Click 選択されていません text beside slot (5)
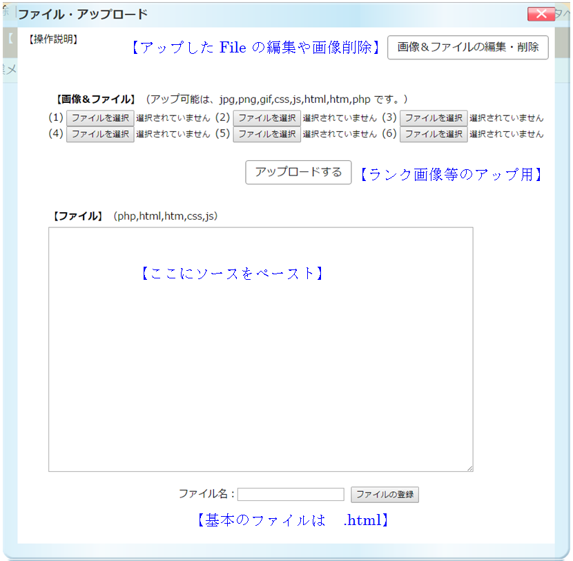 (x=339, y=134)
